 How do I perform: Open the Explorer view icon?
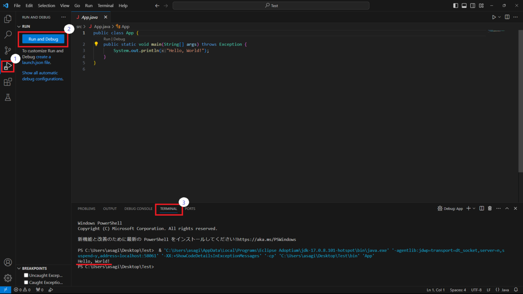[7, 19]
